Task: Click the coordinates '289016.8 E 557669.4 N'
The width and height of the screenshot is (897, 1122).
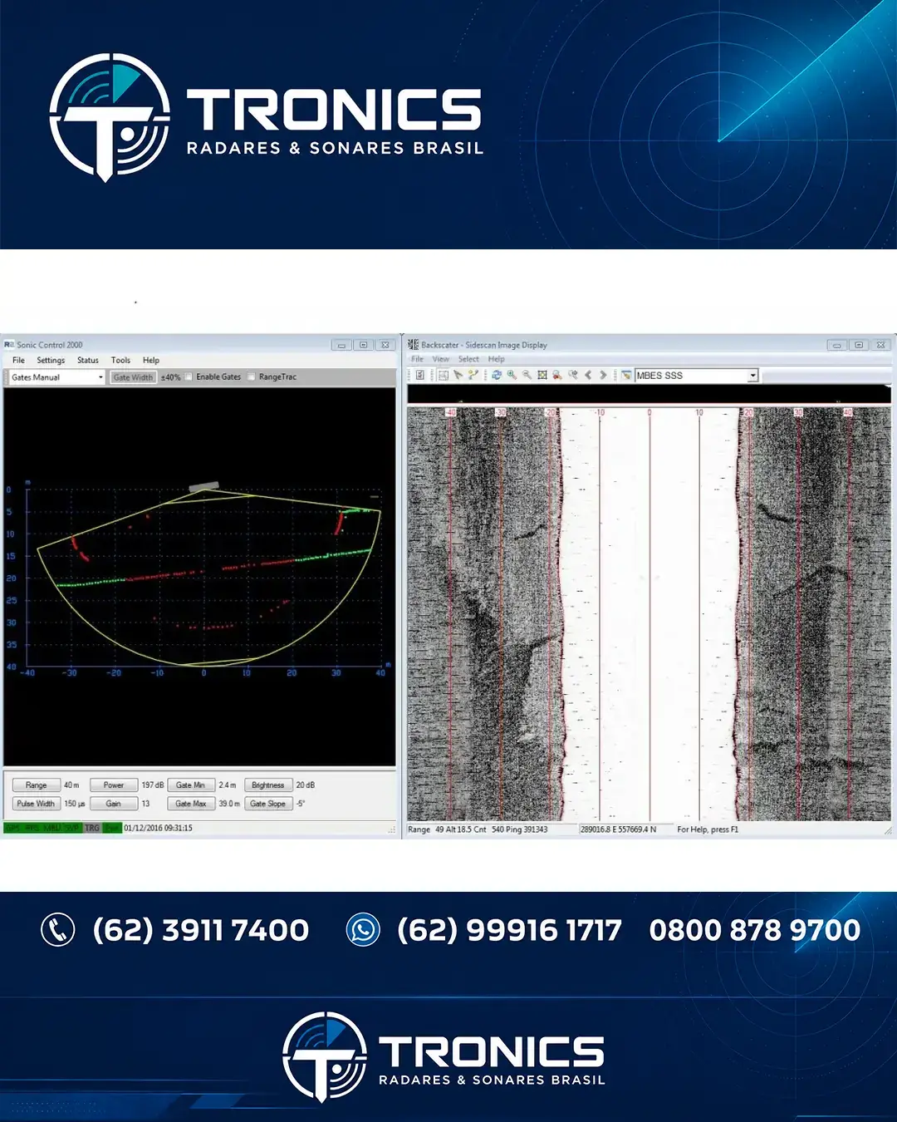Action: (x=619, y=829)
